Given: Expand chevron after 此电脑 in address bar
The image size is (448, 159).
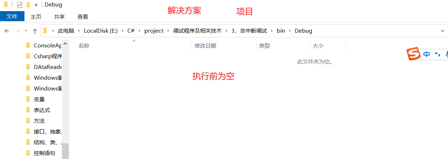Looking at the screenshot, I should click(79, 31).
